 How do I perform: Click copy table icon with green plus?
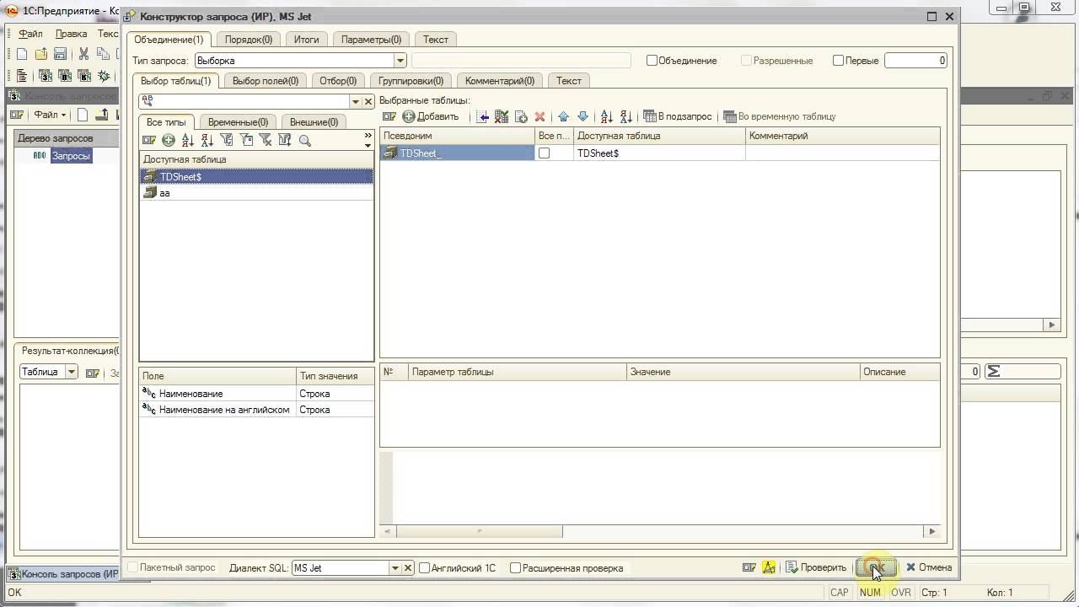click(521, 116)
